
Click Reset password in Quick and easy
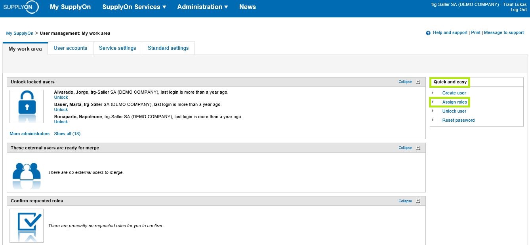pyautogui.click(x=459, y=120)
